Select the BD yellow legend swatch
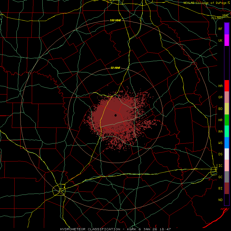The height and width of the screenshot is (231, 231). coord(227,109)
